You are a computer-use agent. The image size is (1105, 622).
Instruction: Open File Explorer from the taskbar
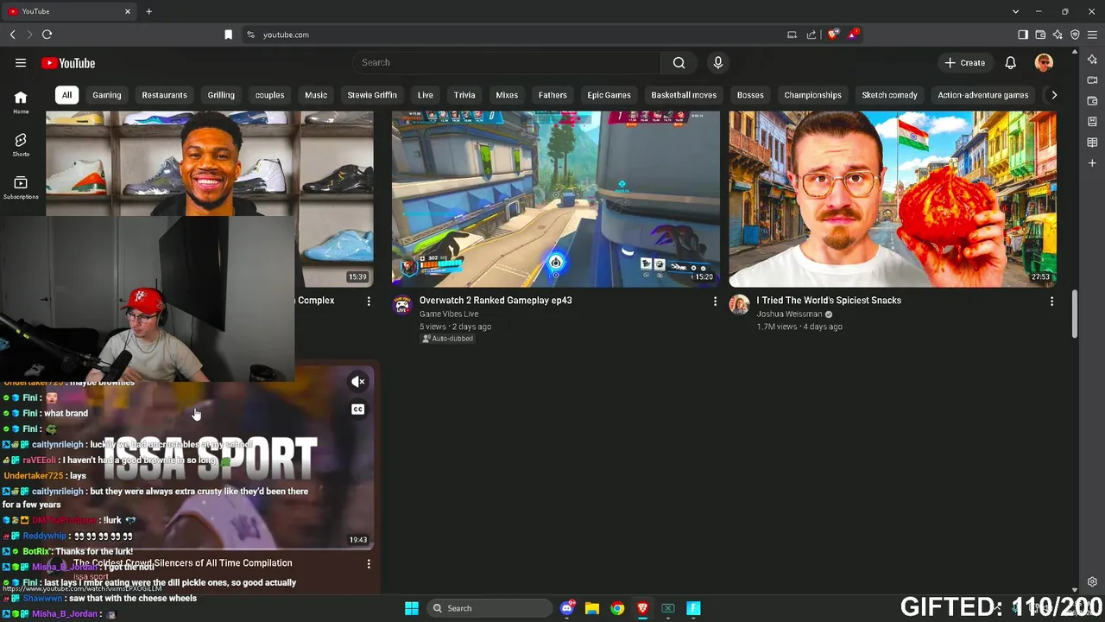(592, 608)
